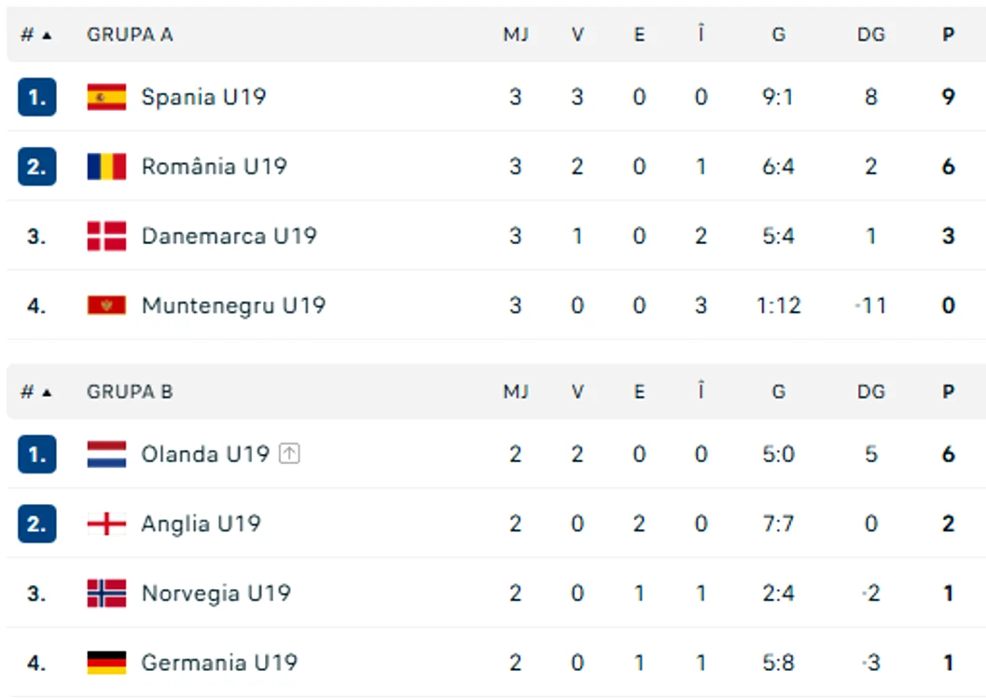Open the Germania U19 team link
The height and width of the screenshot is (699, 986).
coord(219,663)
